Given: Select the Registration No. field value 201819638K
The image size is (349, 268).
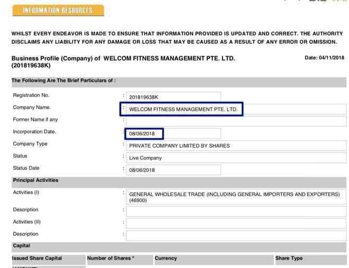Looking at the screenshot, I should [x=173, y=97].
